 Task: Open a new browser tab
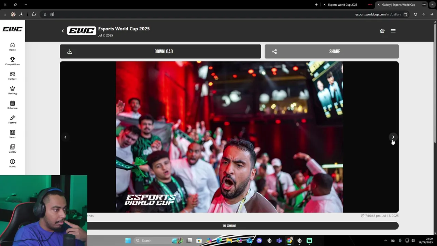click(x=316, y=5)
